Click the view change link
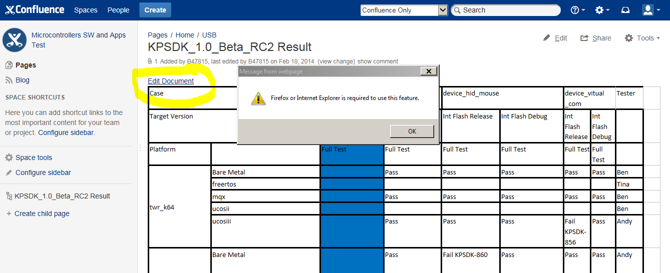 coord(336,61)
